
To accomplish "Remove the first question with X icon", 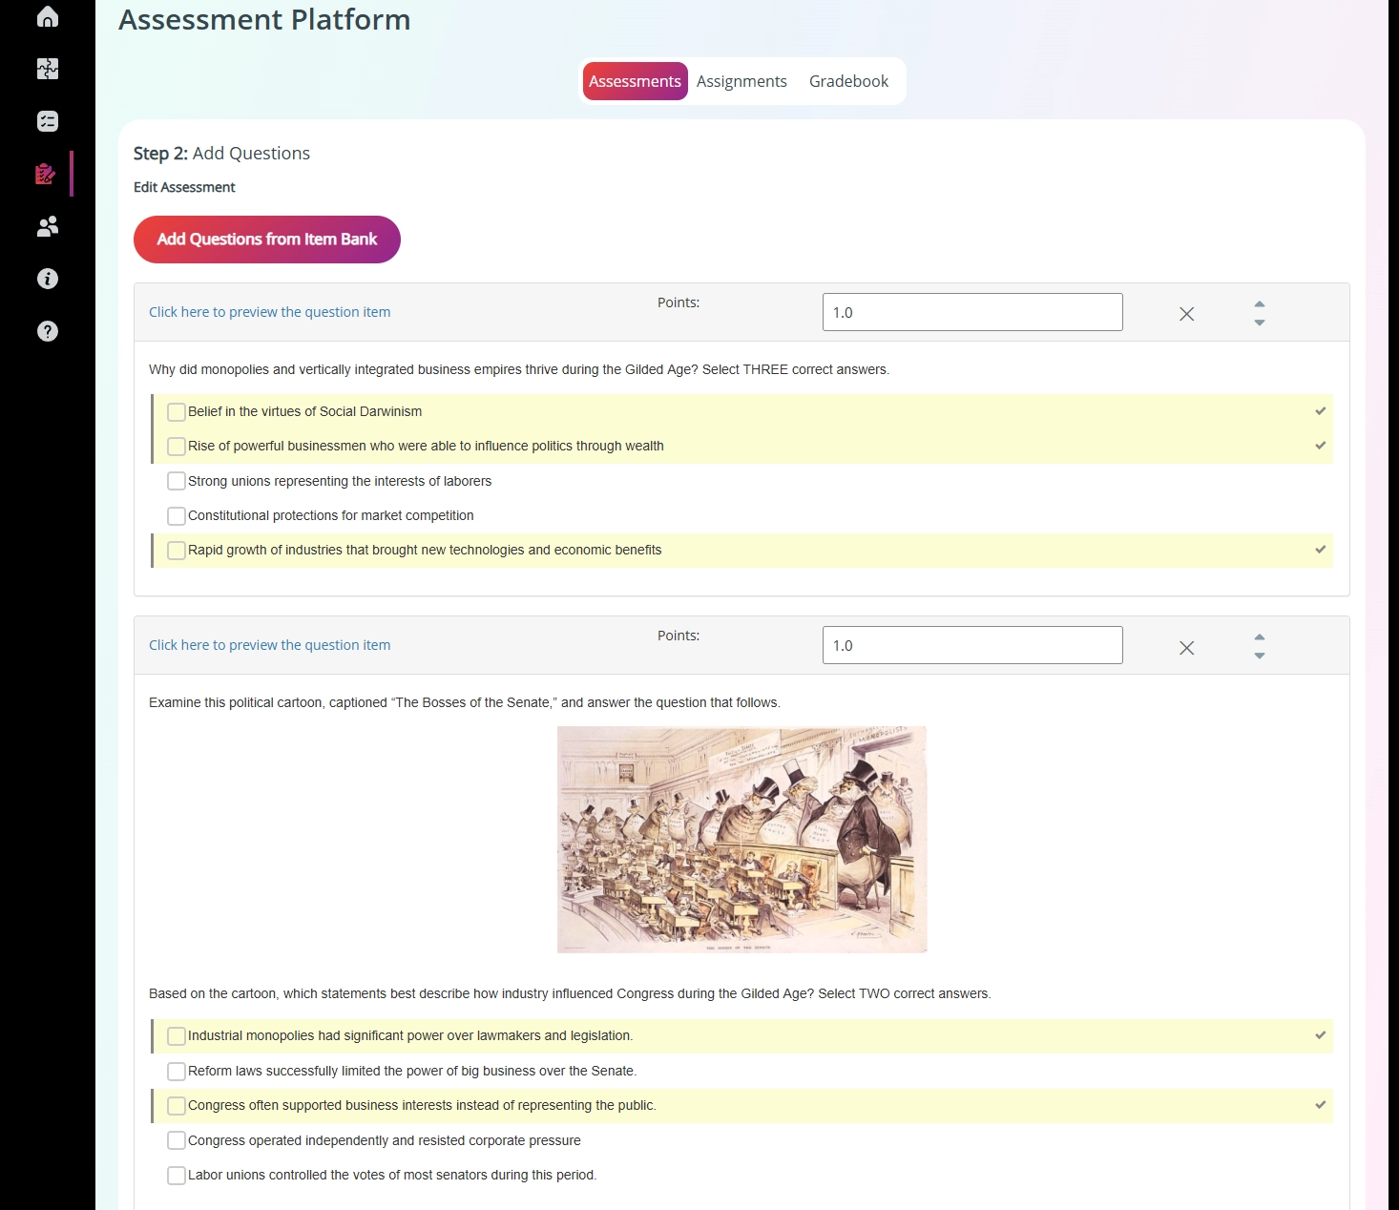I will (x=1186, y=314).
